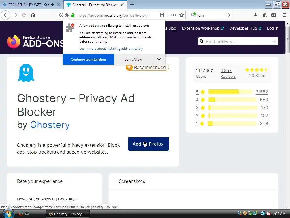Click the address bar URL field
290x218 pixels.
tap(113, 15)
